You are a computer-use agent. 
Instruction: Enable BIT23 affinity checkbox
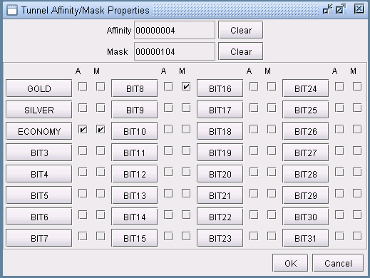254,236
